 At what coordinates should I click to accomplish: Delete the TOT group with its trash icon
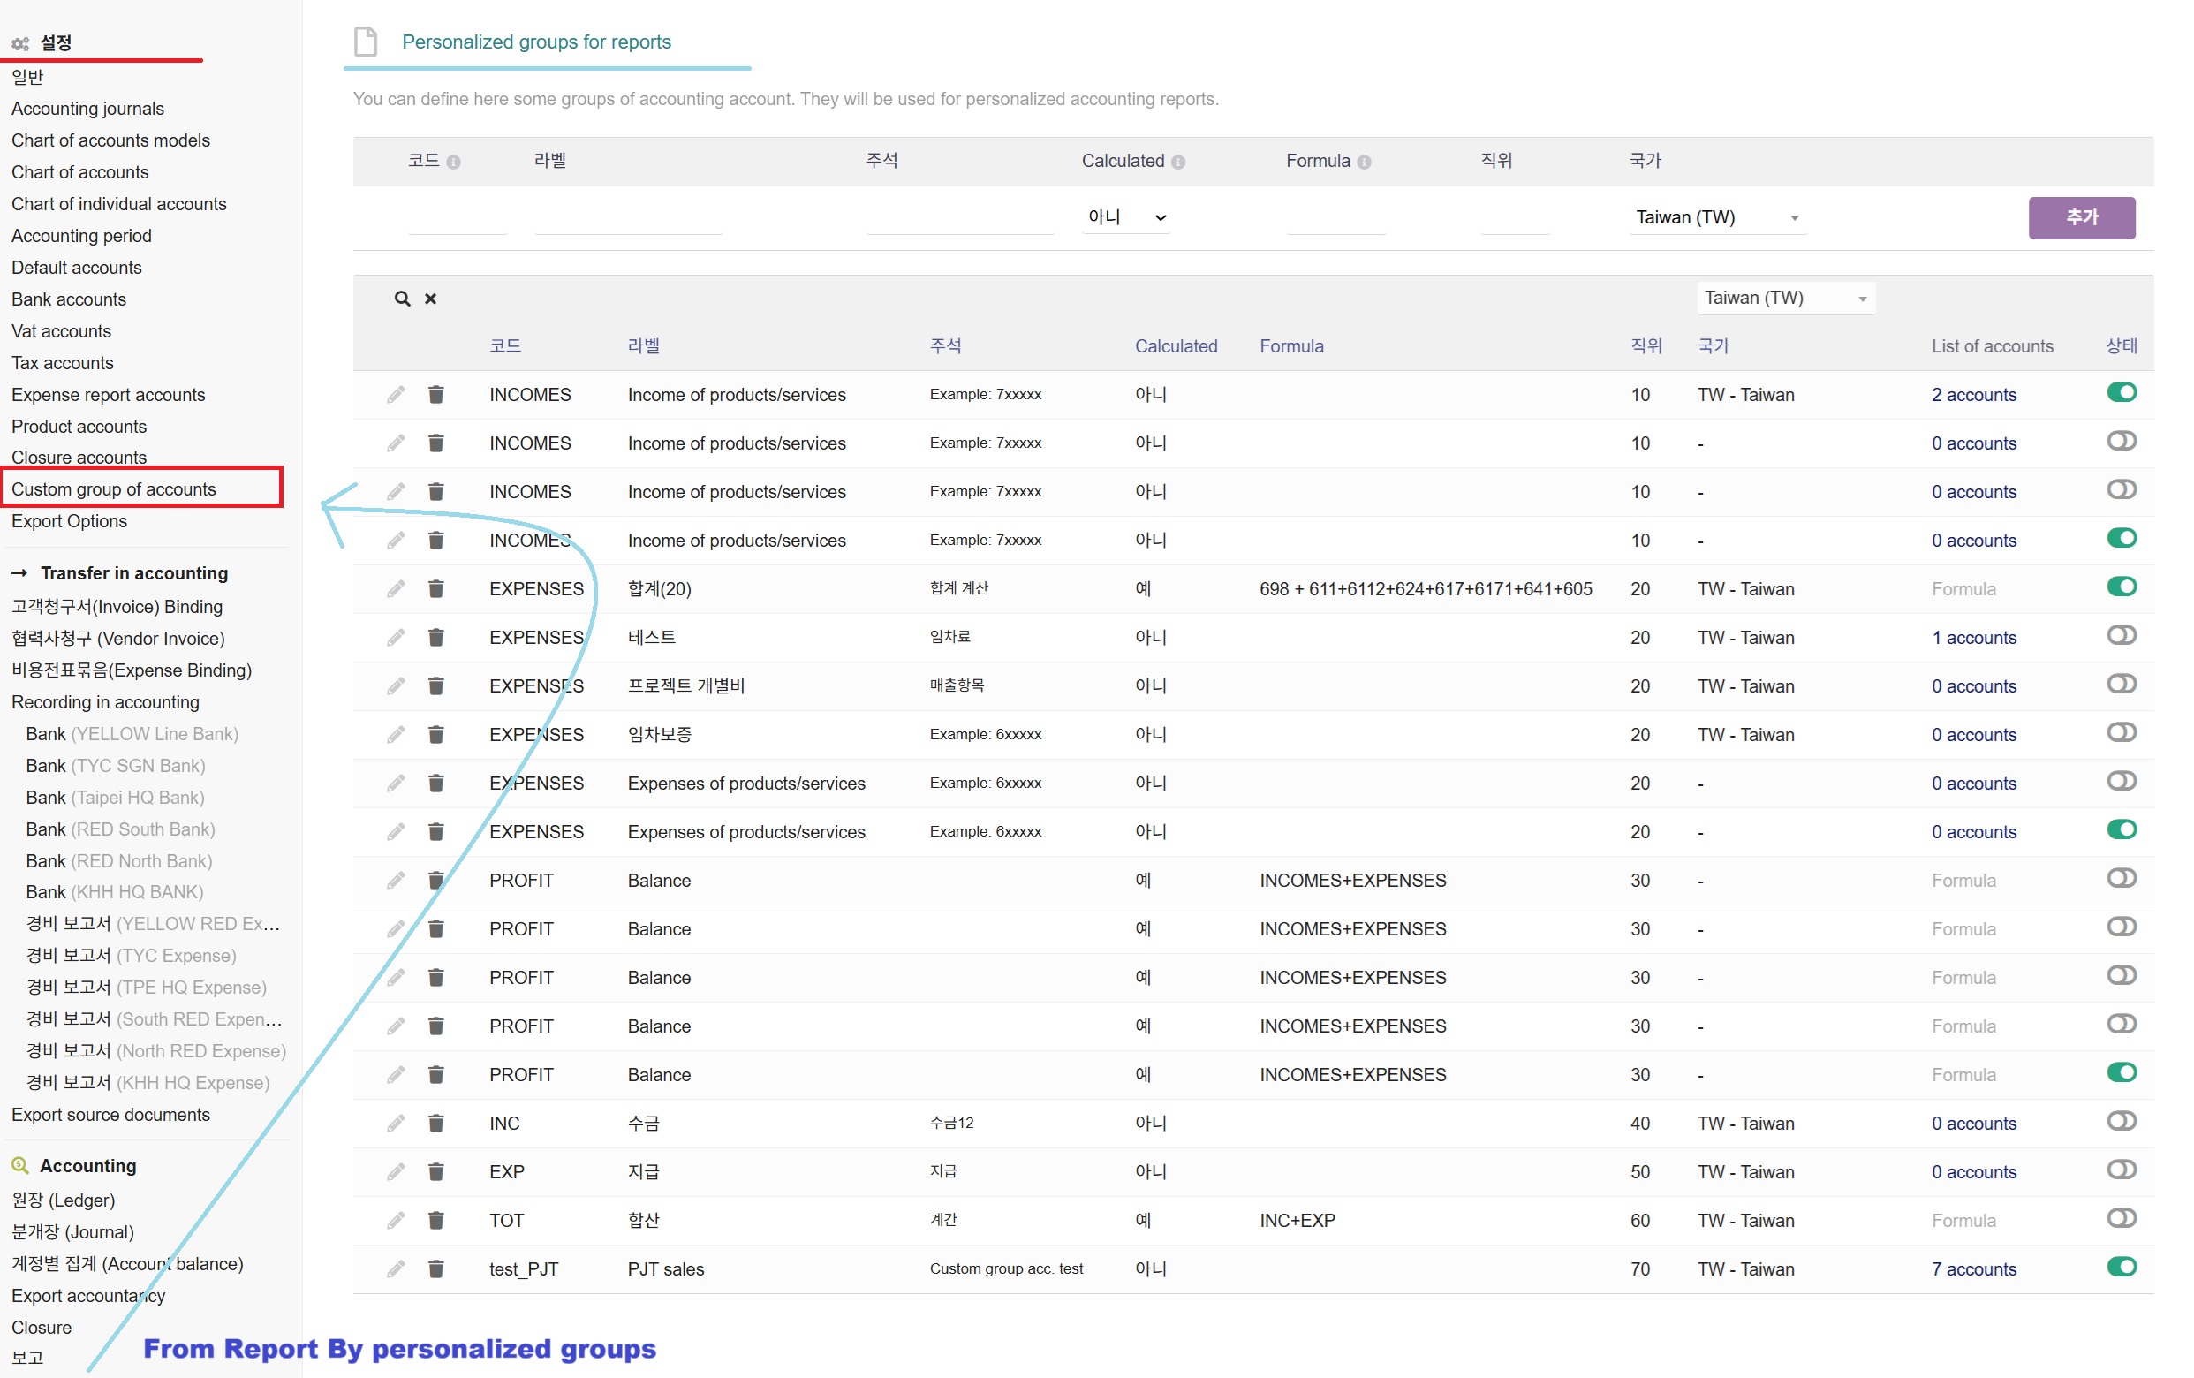coord(435,1221)
